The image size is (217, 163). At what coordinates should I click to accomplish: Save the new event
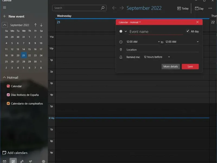pyautogui.click(x=190, y=67)
